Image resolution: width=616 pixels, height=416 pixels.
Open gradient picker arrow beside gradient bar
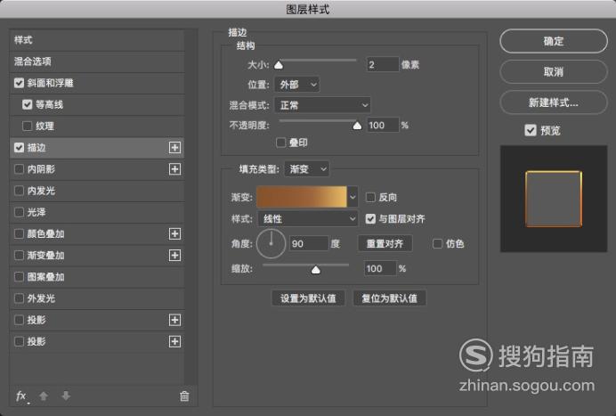click(x=353, y=197)
